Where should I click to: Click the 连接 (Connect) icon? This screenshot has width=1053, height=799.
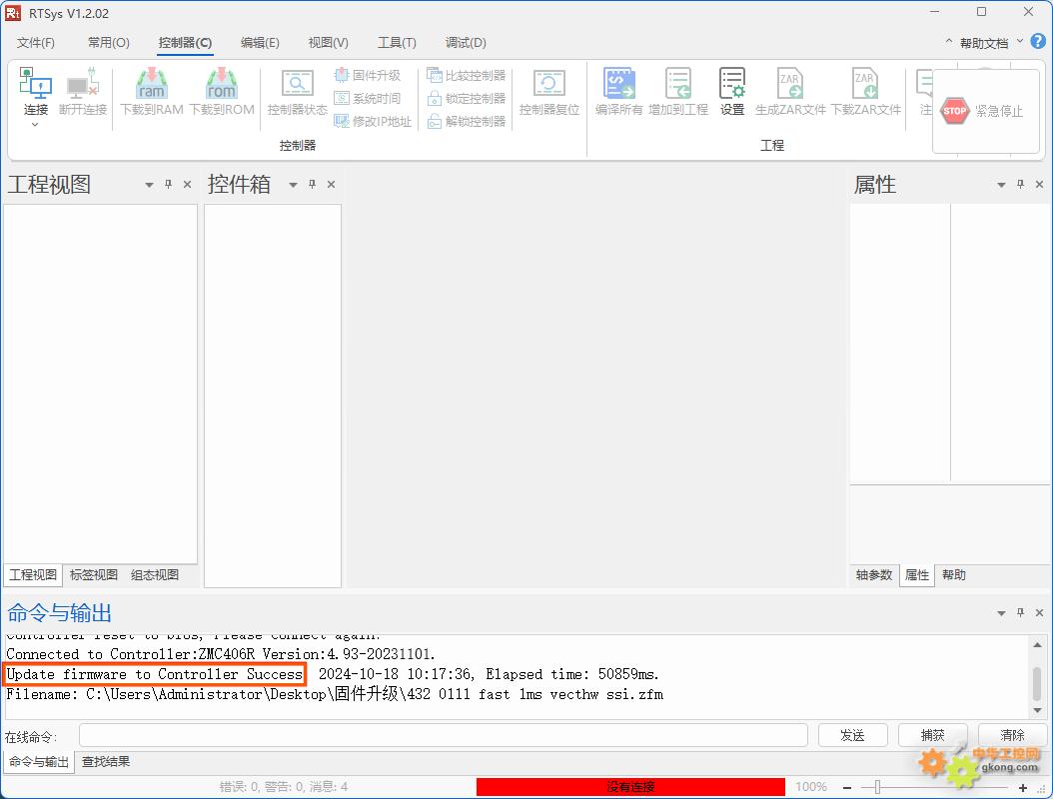tap(36, 83)
